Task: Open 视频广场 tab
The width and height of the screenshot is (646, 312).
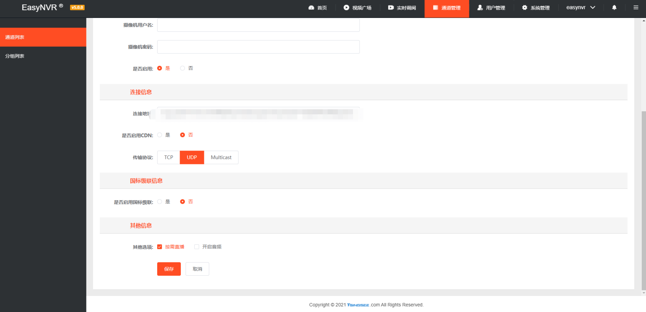Action: coord(357,8)
